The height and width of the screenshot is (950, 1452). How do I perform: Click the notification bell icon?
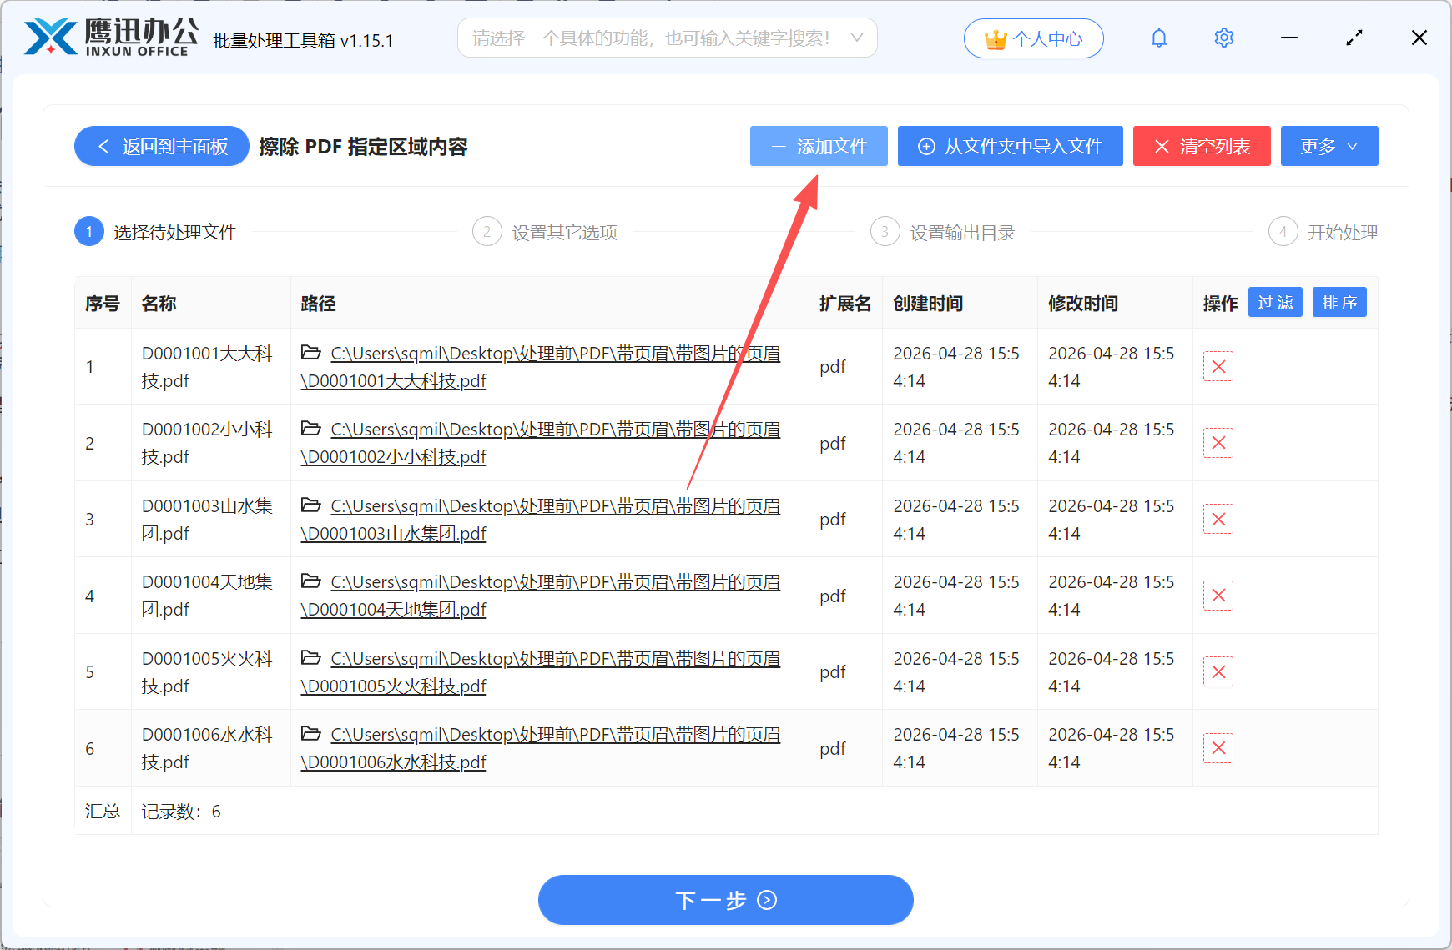coord(1158,38)
